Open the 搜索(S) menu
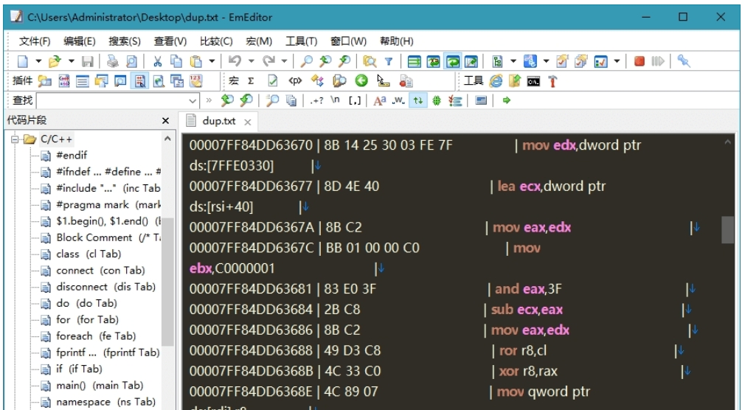The image size is (745, 410). [125, 41]
